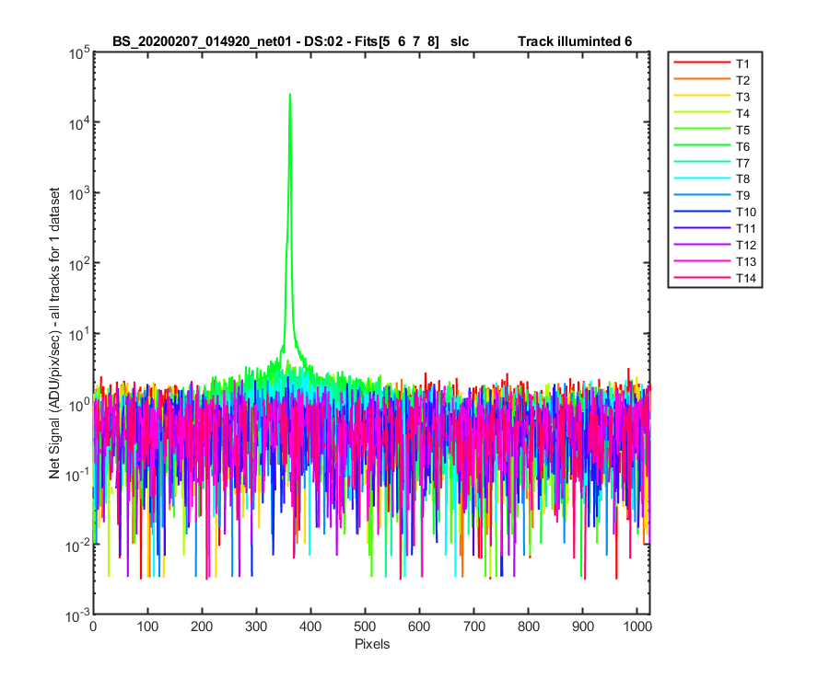Click the x-axis tick label 500
The image size is (829, 690).
[x=365, y=627]
